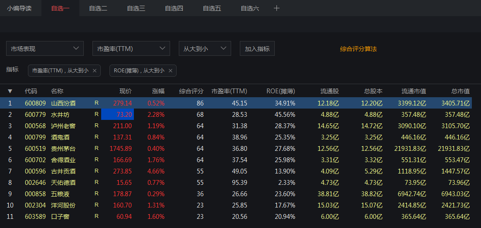Remove the ROE(摊薄) indicator chip

171,71
